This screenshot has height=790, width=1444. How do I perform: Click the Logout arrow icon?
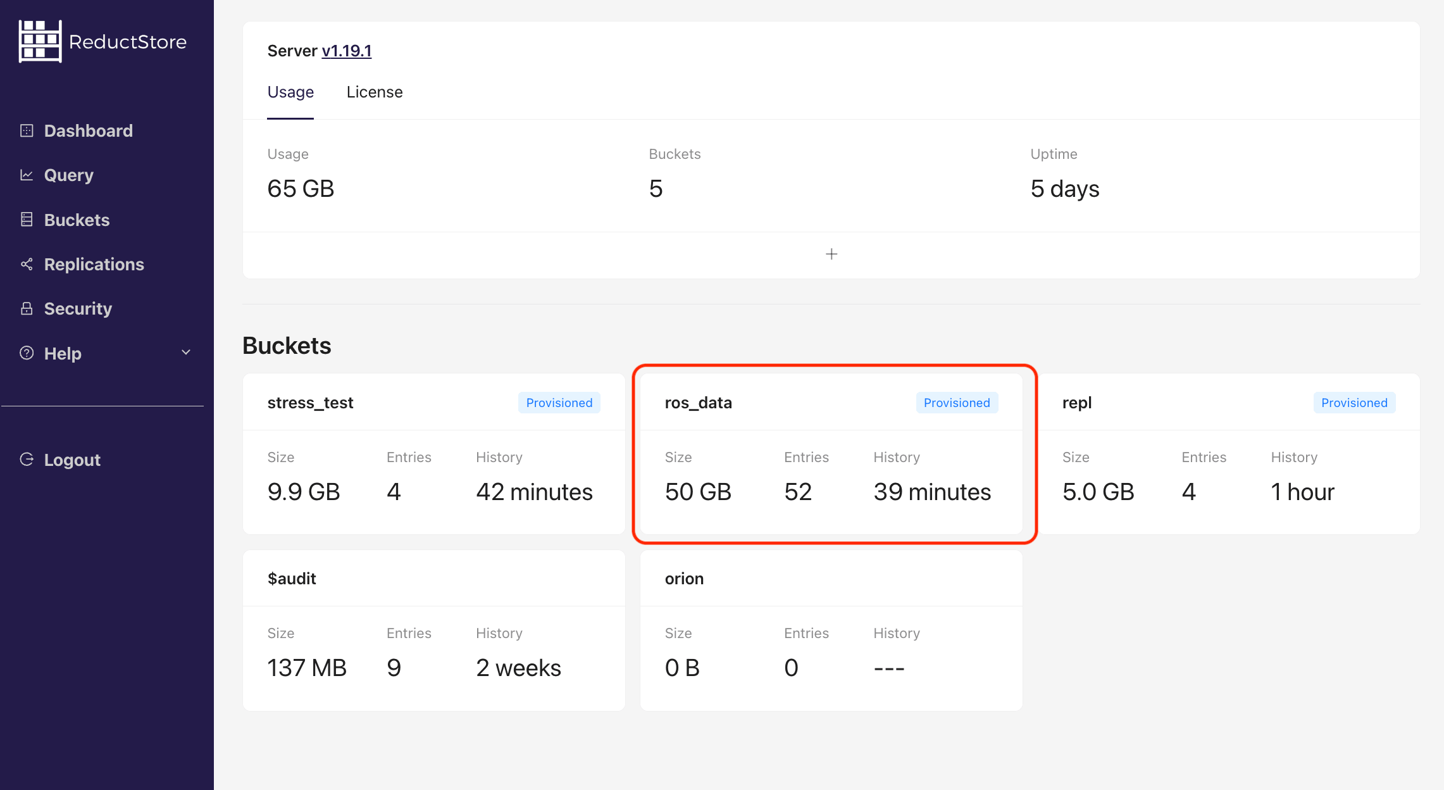tap(27, 459)
